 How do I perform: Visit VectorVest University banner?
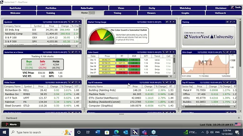click(209, 36)
